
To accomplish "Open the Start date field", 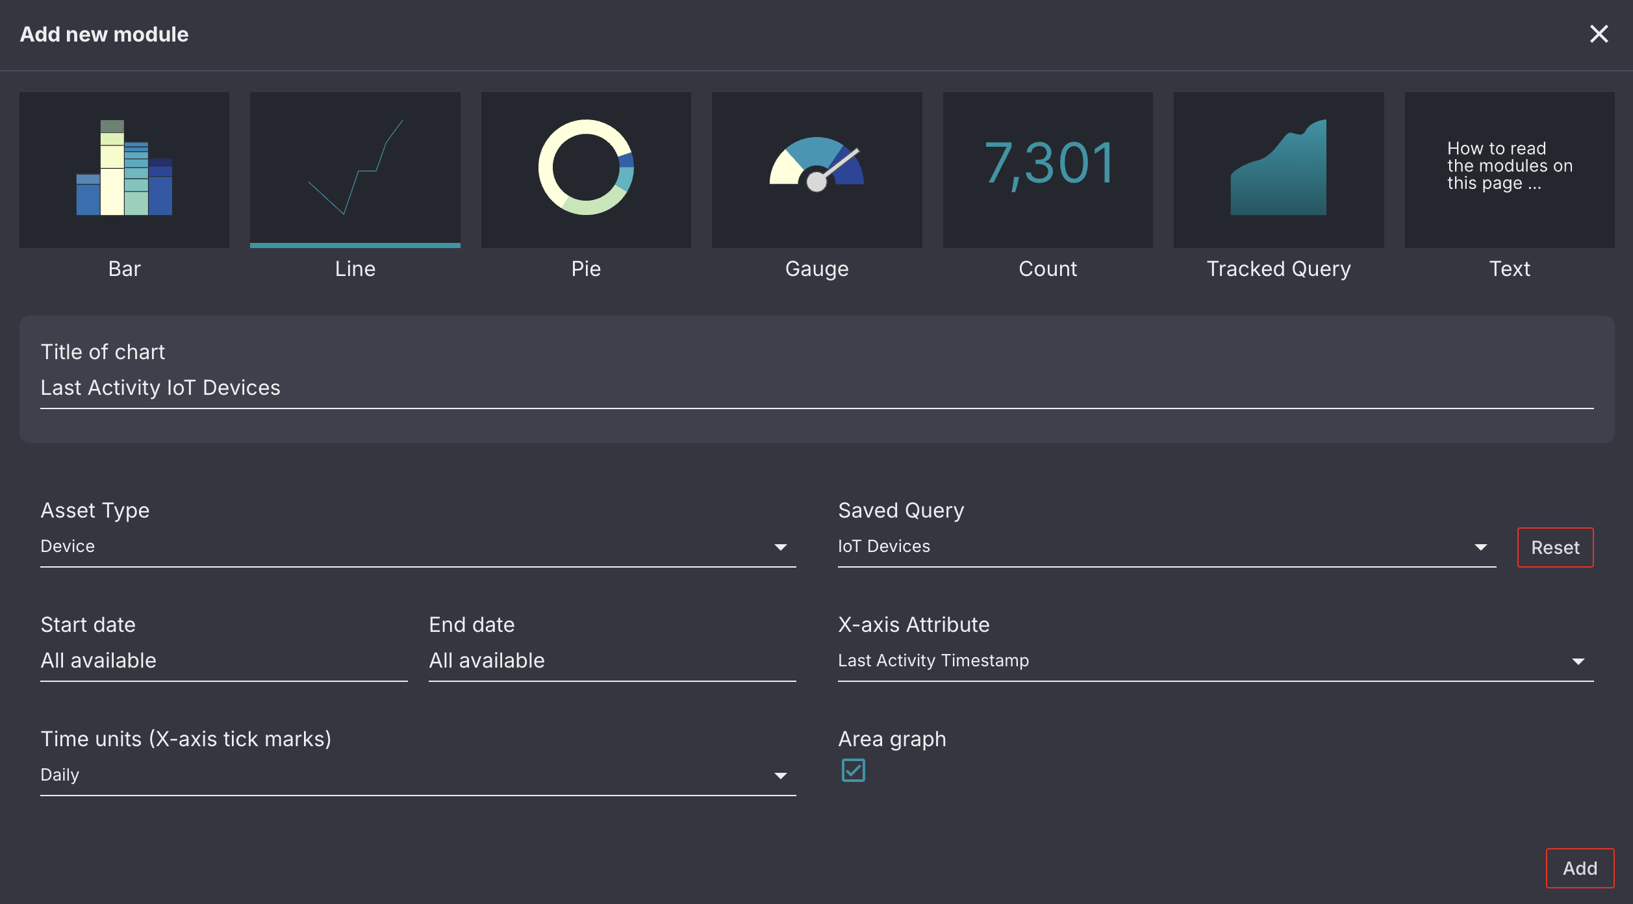I will (x=223, y=661).
